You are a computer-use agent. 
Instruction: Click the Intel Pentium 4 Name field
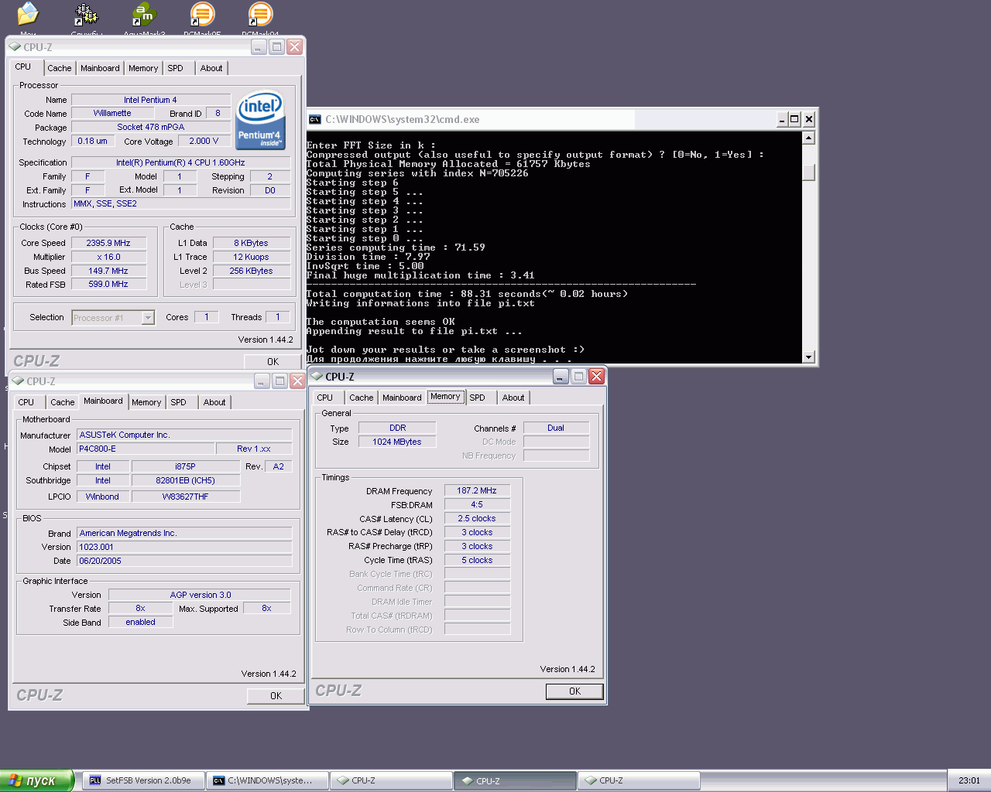pyautogui.click(x=151, y=100)
